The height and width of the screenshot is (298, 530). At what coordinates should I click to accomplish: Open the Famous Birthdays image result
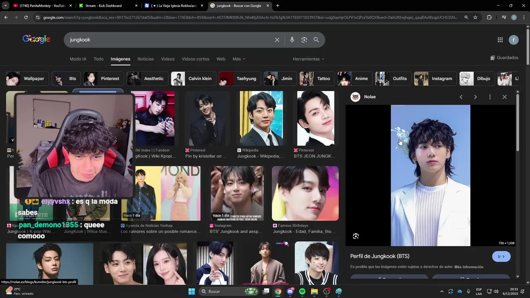pyautogui.click(x=305, y=193)
